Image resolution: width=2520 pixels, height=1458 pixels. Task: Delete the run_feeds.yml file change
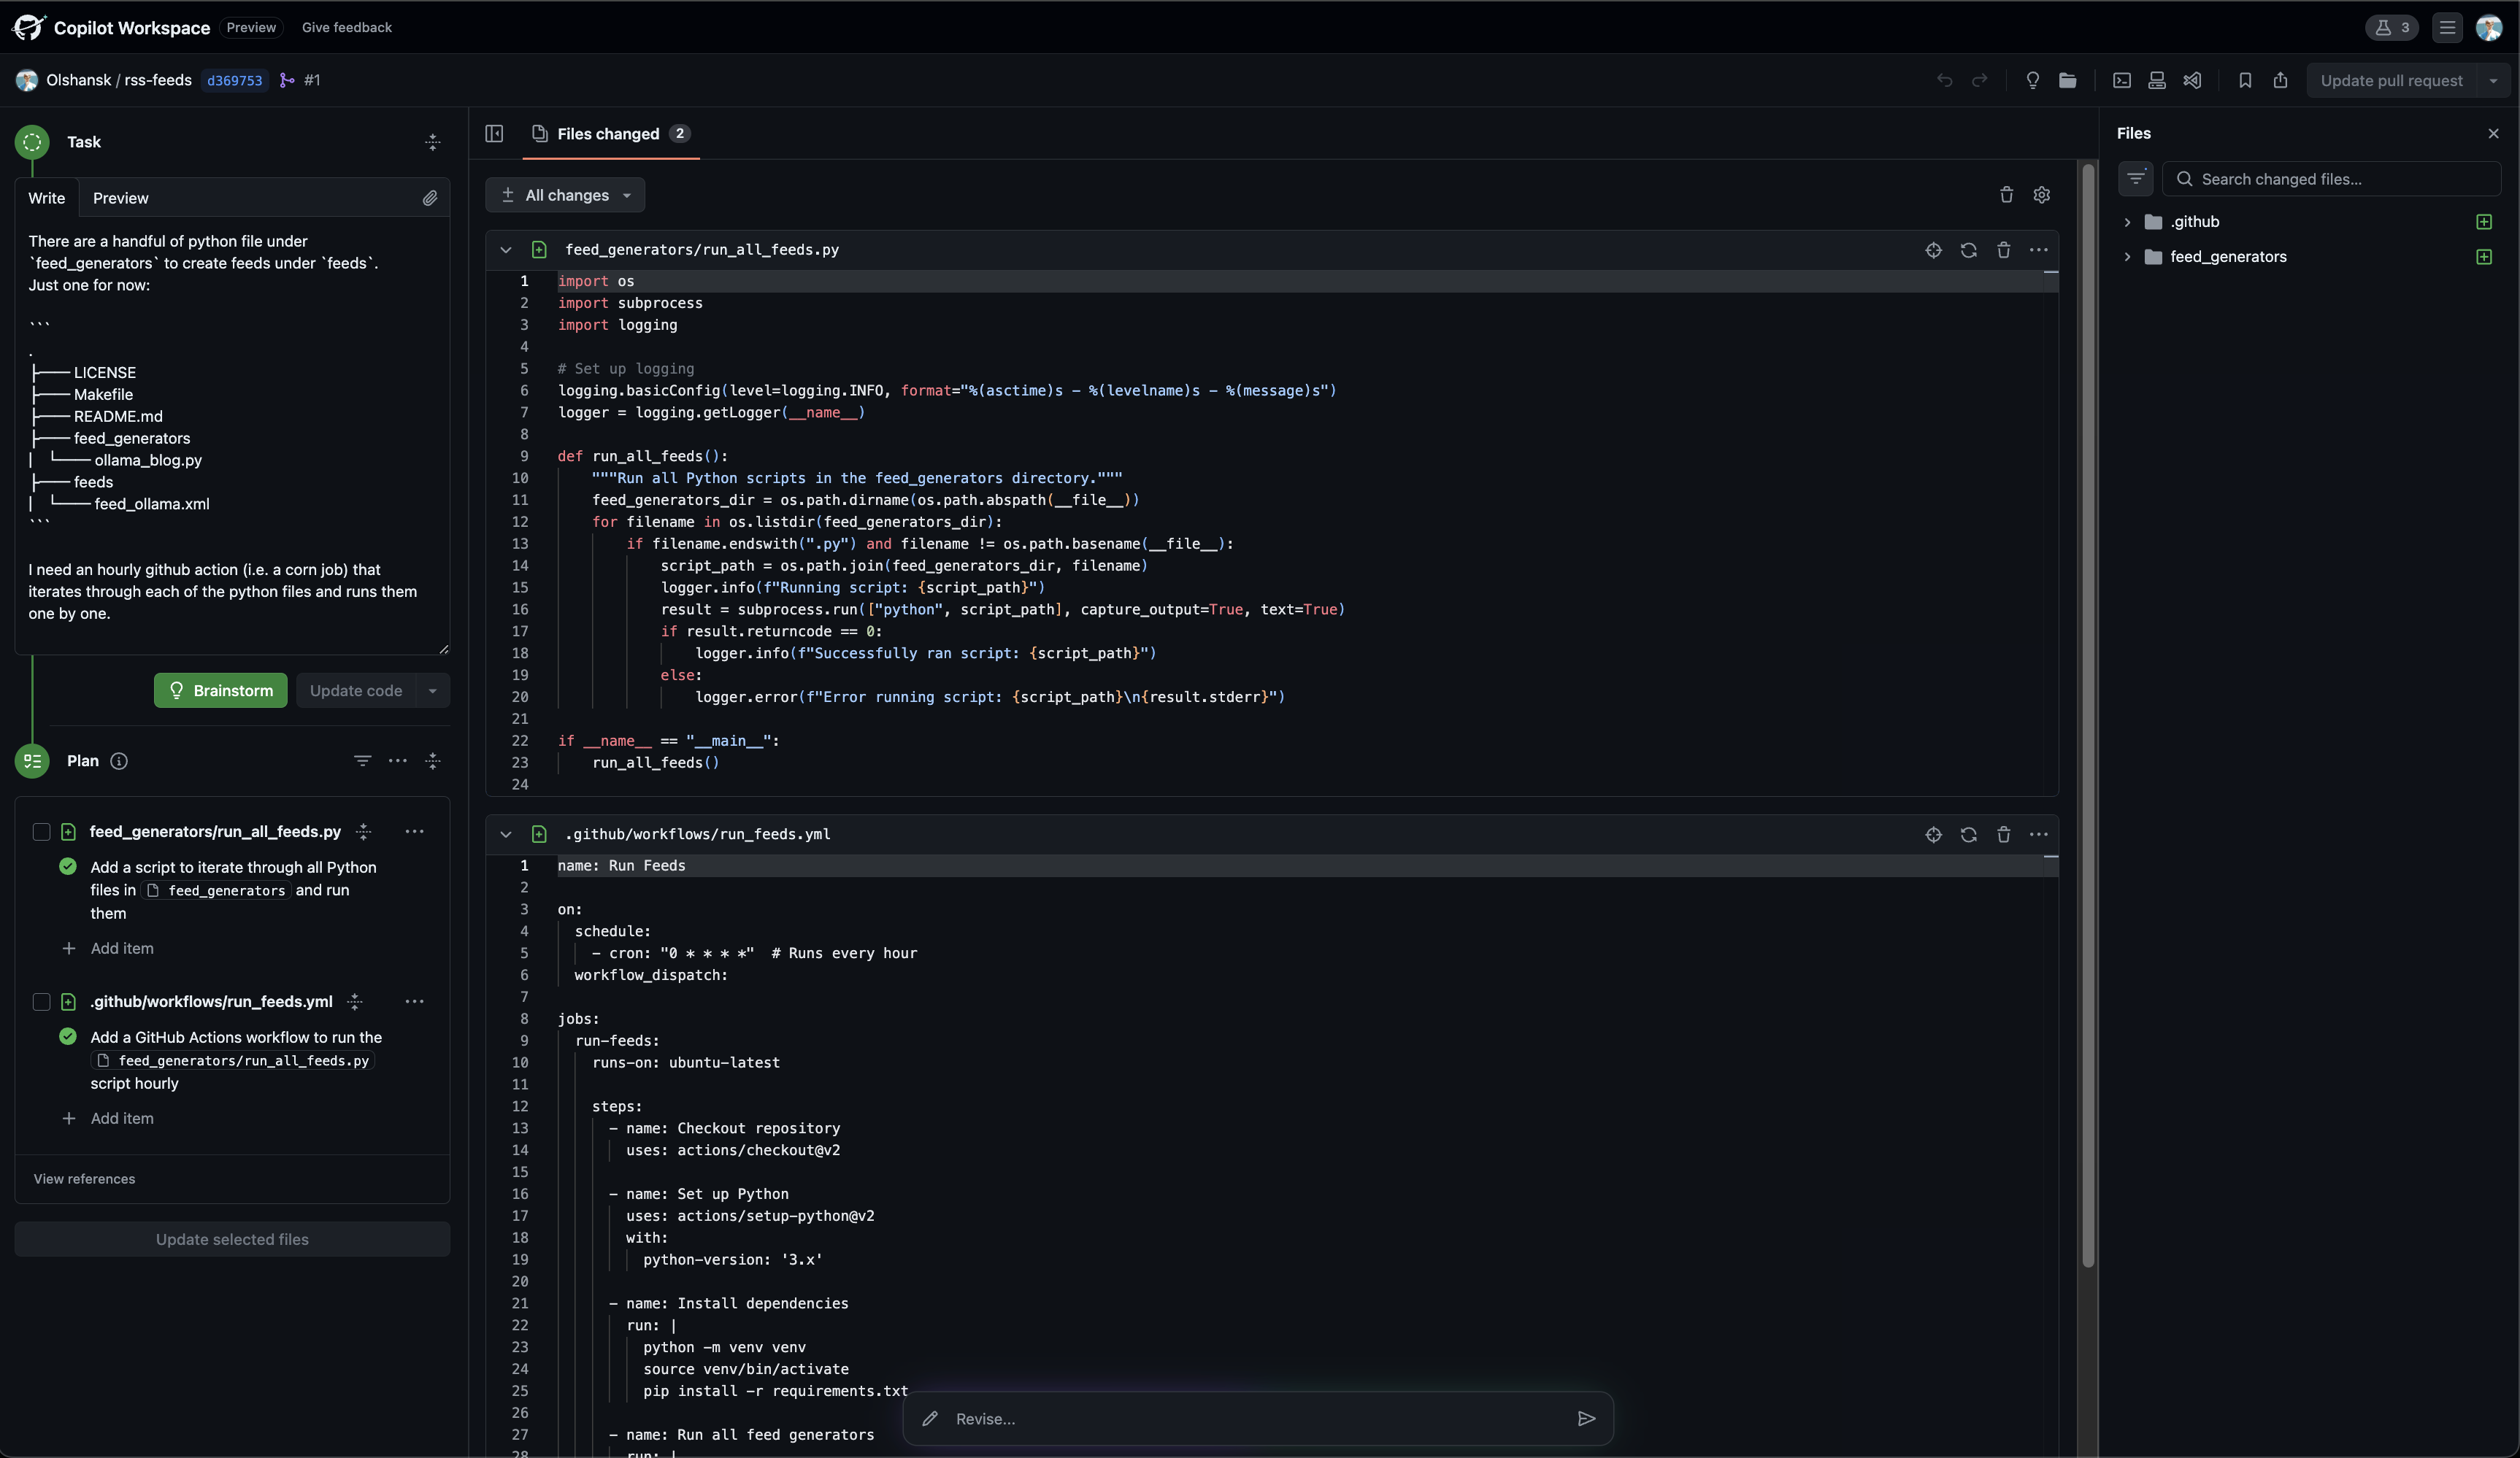(x=2004, y=834)
